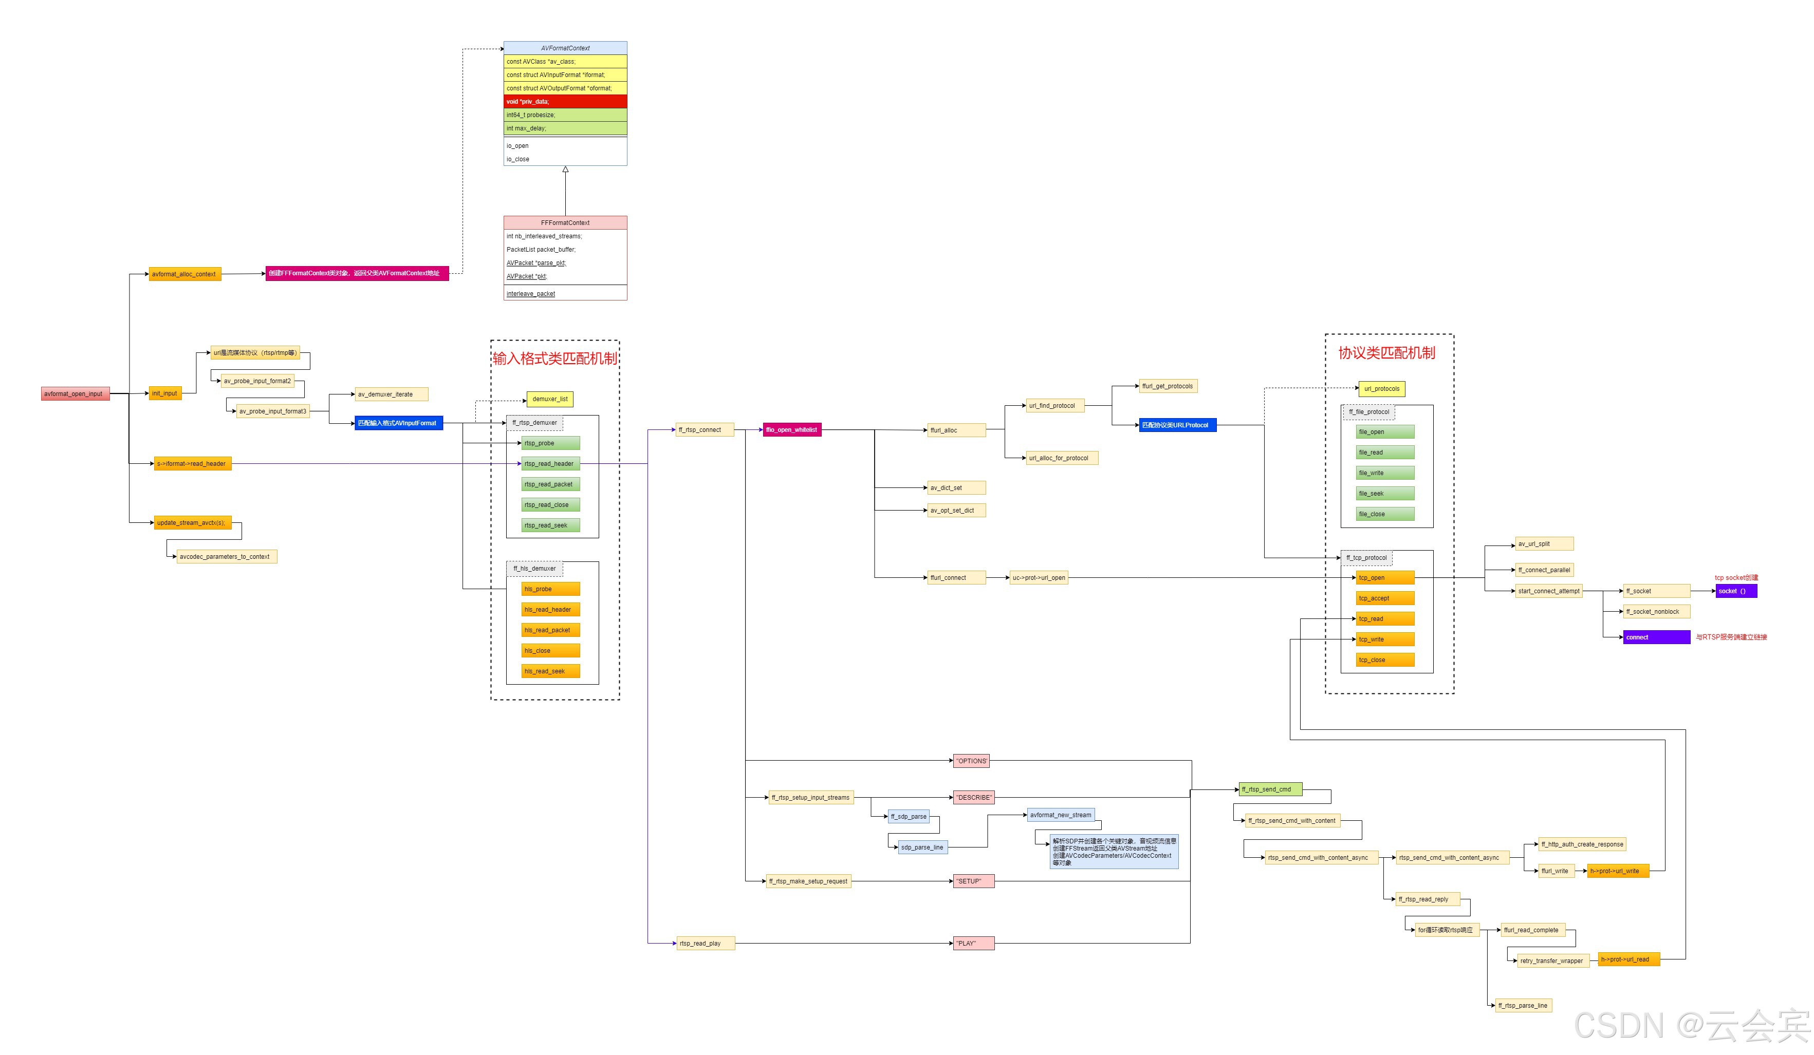Select the avformat_alloc_context box
This screenshot has height=1055, width=1814.
tap(184, 274)
